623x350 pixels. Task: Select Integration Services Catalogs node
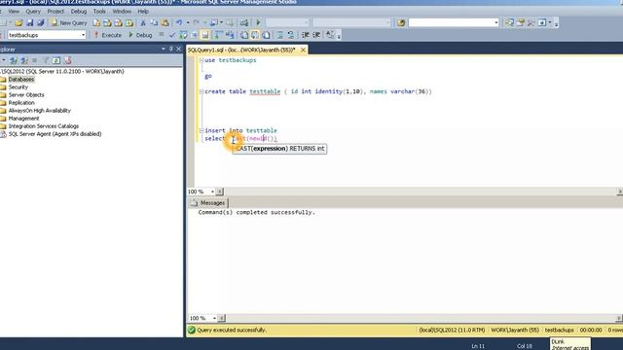tap(44, 126)
